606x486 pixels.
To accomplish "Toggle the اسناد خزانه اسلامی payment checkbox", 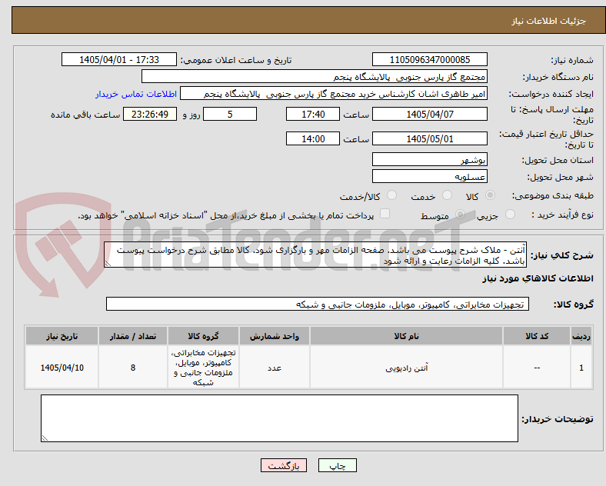I will (385, 214).
